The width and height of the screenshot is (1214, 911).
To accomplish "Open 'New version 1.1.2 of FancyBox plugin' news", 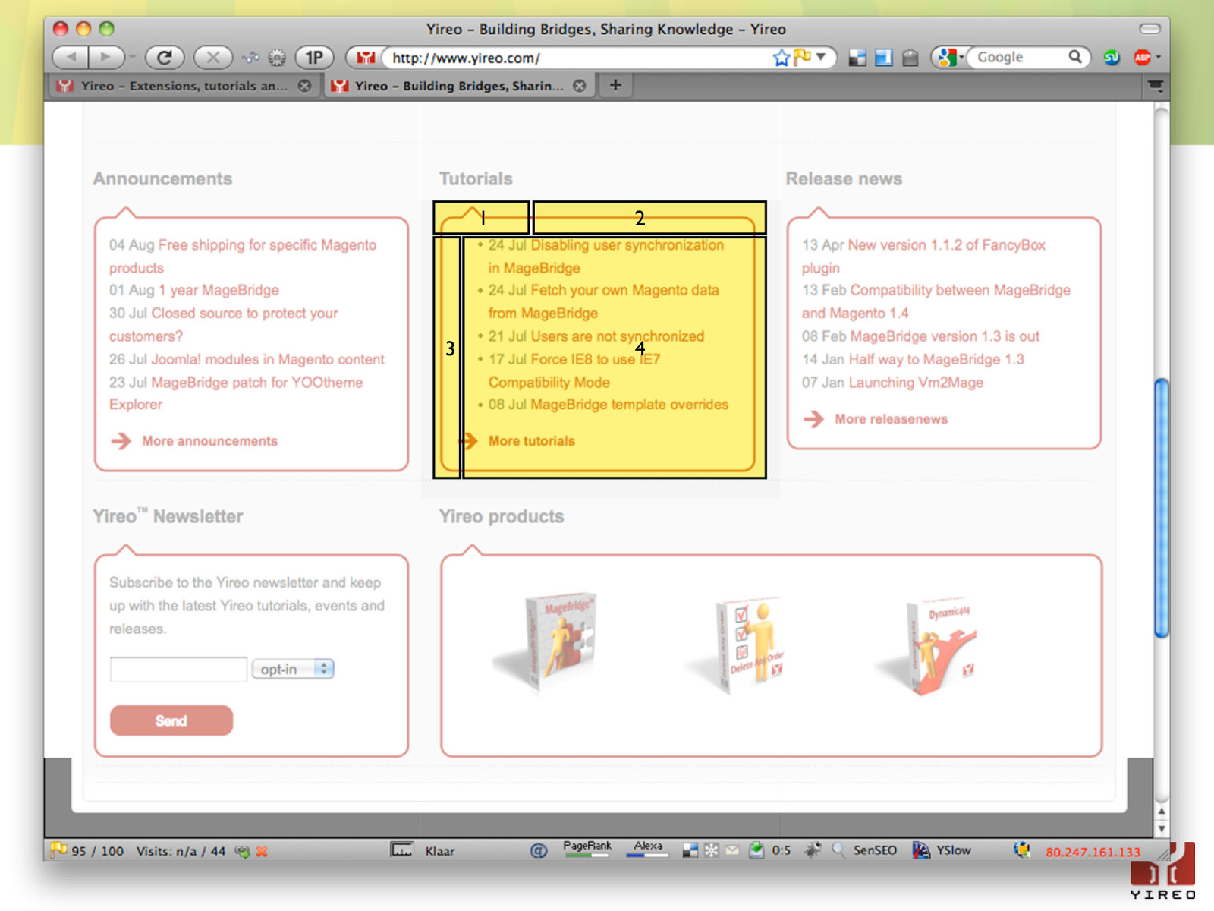I will pyautogui.click(x=923, y=257).
